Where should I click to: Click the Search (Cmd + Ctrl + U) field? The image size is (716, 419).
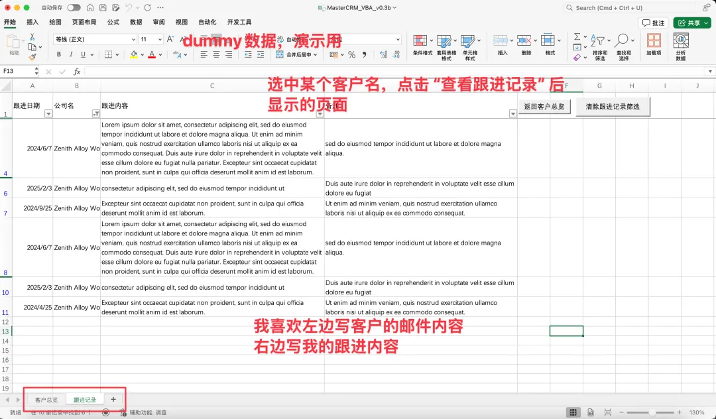pyautogui.click(x=630, y=8)
